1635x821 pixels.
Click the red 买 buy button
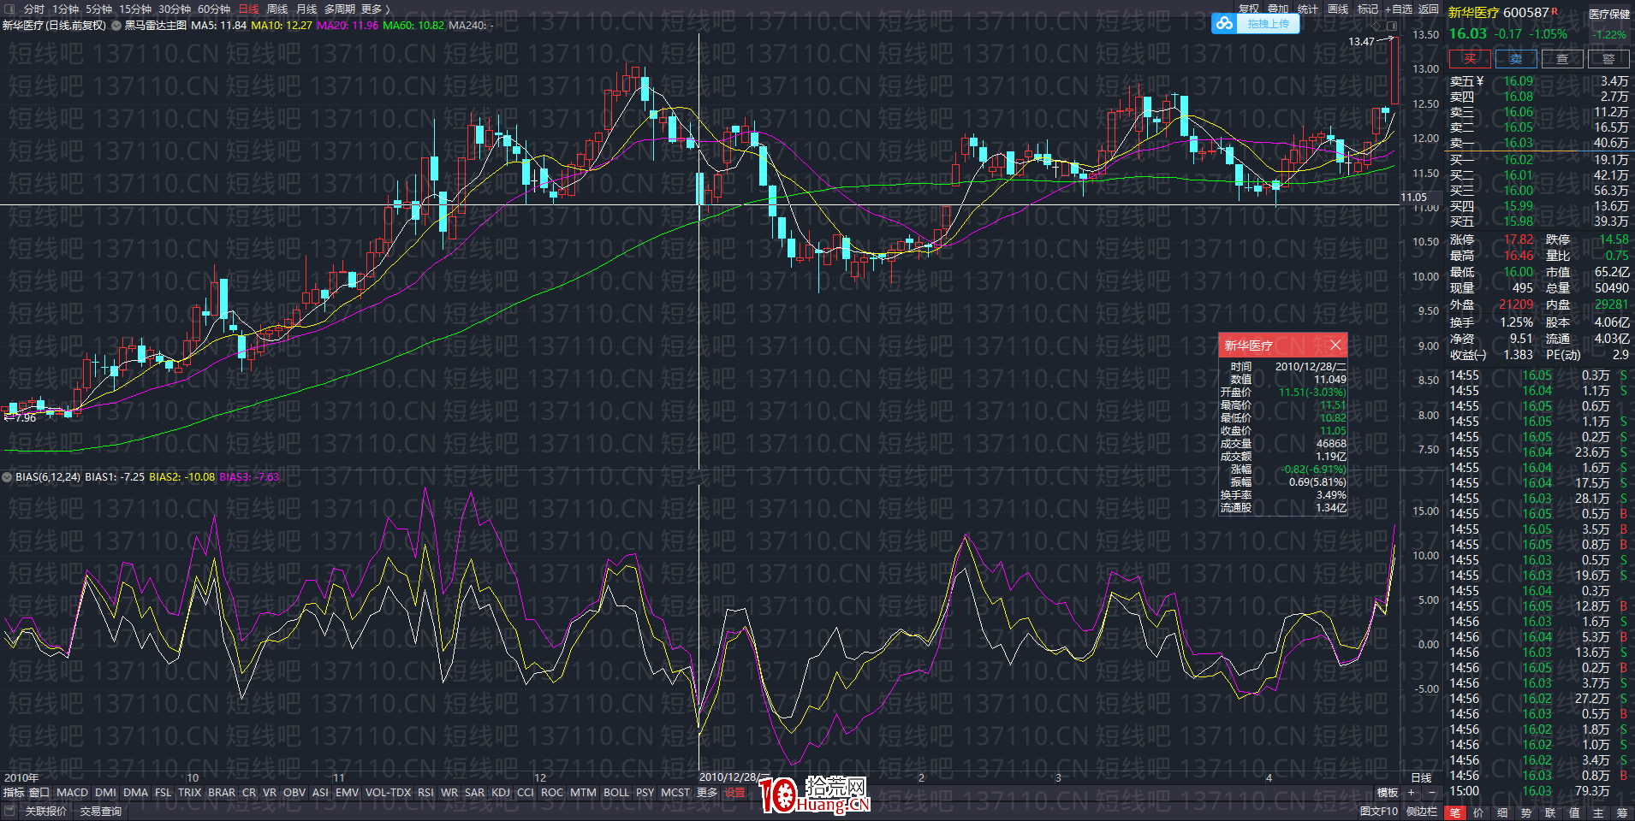pos(1470,59)
